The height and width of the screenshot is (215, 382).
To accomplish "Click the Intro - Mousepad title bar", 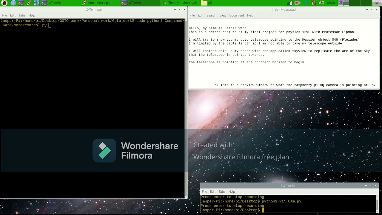I will [284, 10].
